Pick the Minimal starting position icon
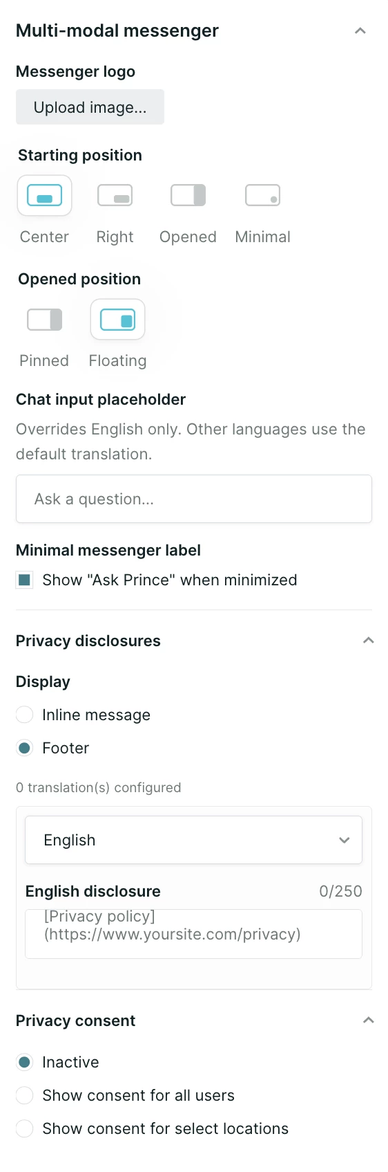The width and height of the screenshot is (388, 1172). tap(262, 196)
